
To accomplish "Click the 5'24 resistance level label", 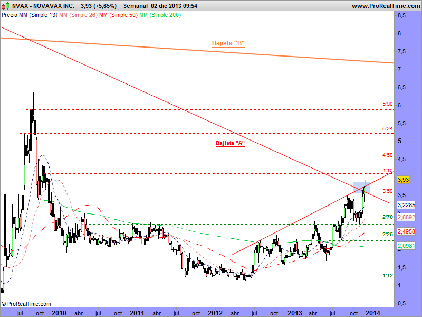I will 388,129.
